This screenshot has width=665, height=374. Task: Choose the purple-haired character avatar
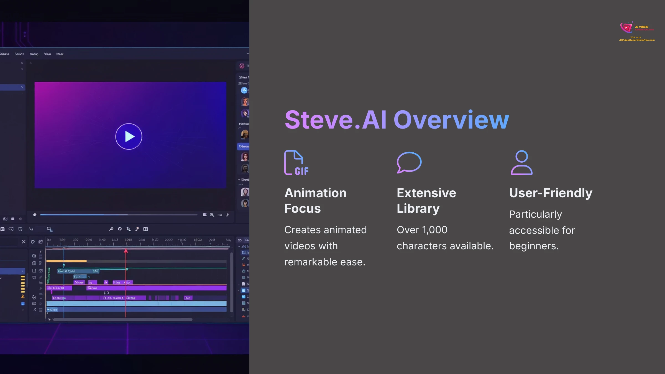(x=245, y=113)
